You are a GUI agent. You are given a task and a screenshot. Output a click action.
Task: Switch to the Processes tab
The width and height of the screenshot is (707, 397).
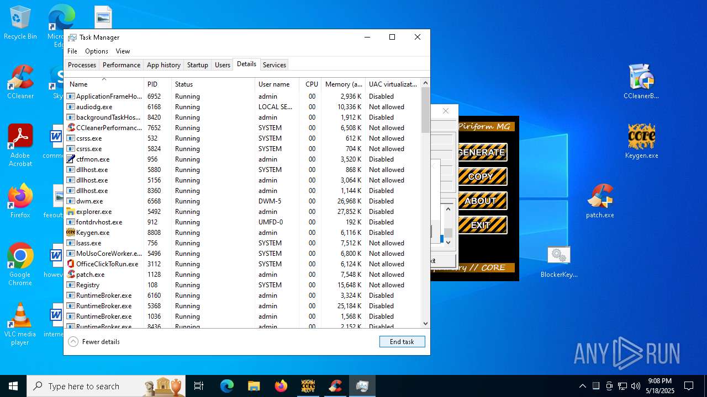point(82,65)
